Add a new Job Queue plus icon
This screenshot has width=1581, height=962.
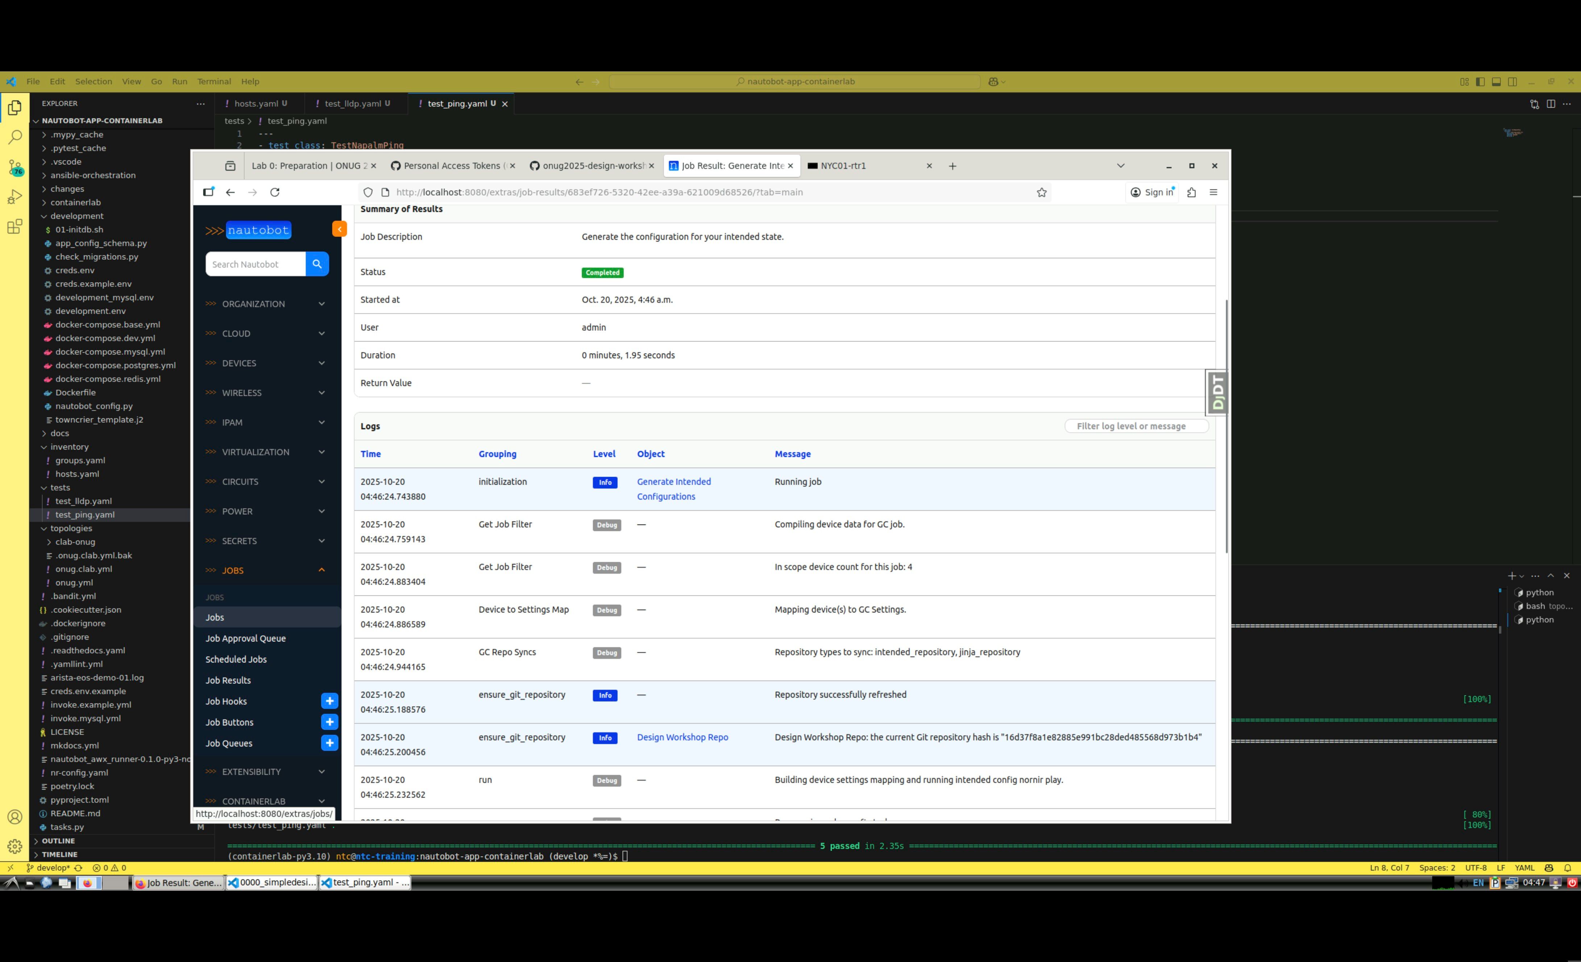tap(329, 743)
